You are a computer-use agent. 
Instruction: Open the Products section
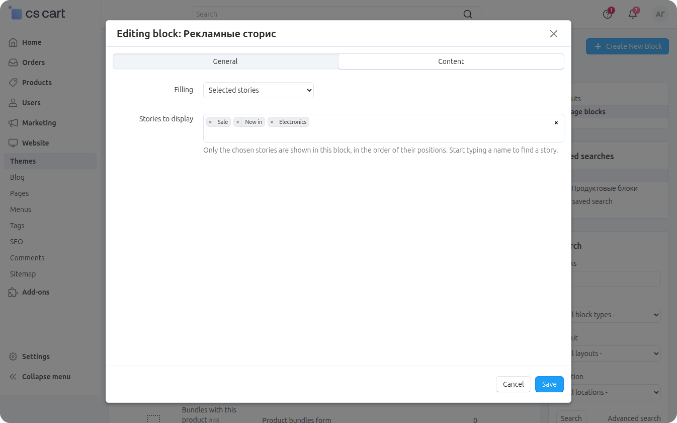point(37,83)
